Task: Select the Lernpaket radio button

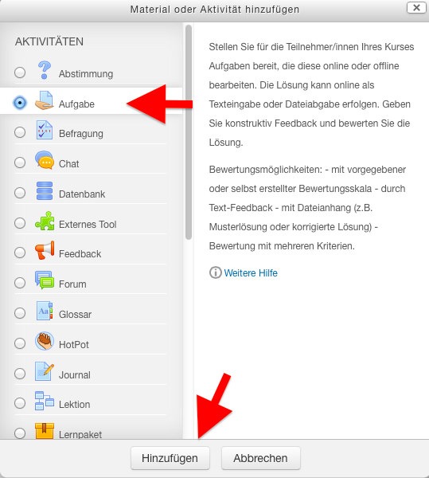Action: (x=20, y=433)
